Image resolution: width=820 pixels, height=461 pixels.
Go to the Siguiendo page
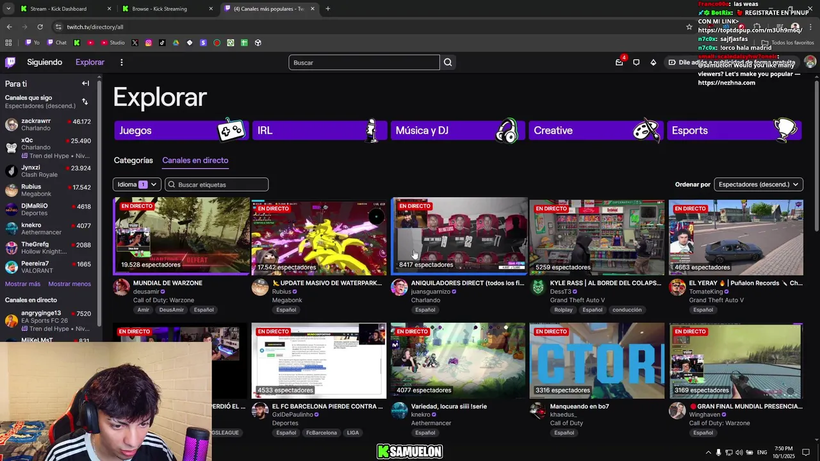[x=44, y=62]
